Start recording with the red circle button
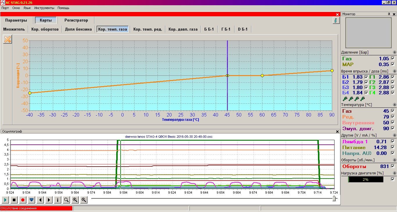 click(x=23, y=200)
